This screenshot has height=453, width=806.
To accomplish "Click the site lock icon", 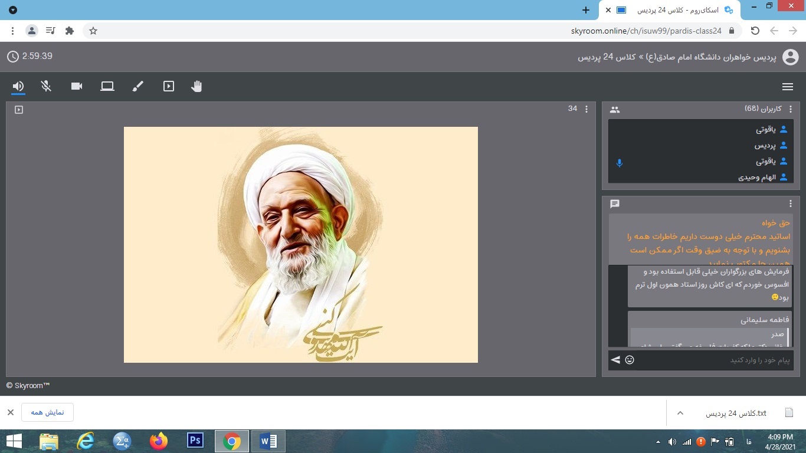I will (x=732, y=31).
